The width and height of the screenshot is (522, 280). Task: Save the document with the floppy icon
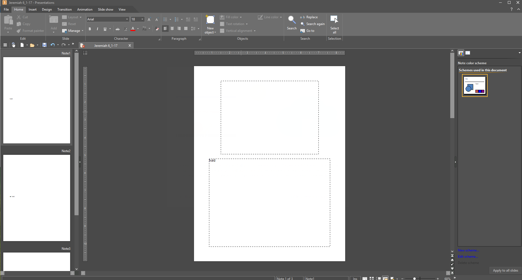click(x=44, y=45)
